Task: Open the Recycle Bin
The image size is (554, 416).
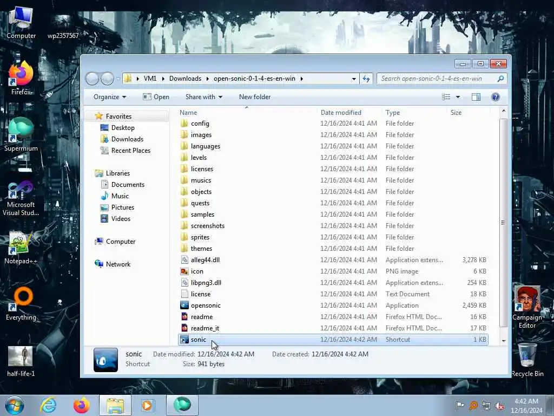Action: tap(527, 360)
